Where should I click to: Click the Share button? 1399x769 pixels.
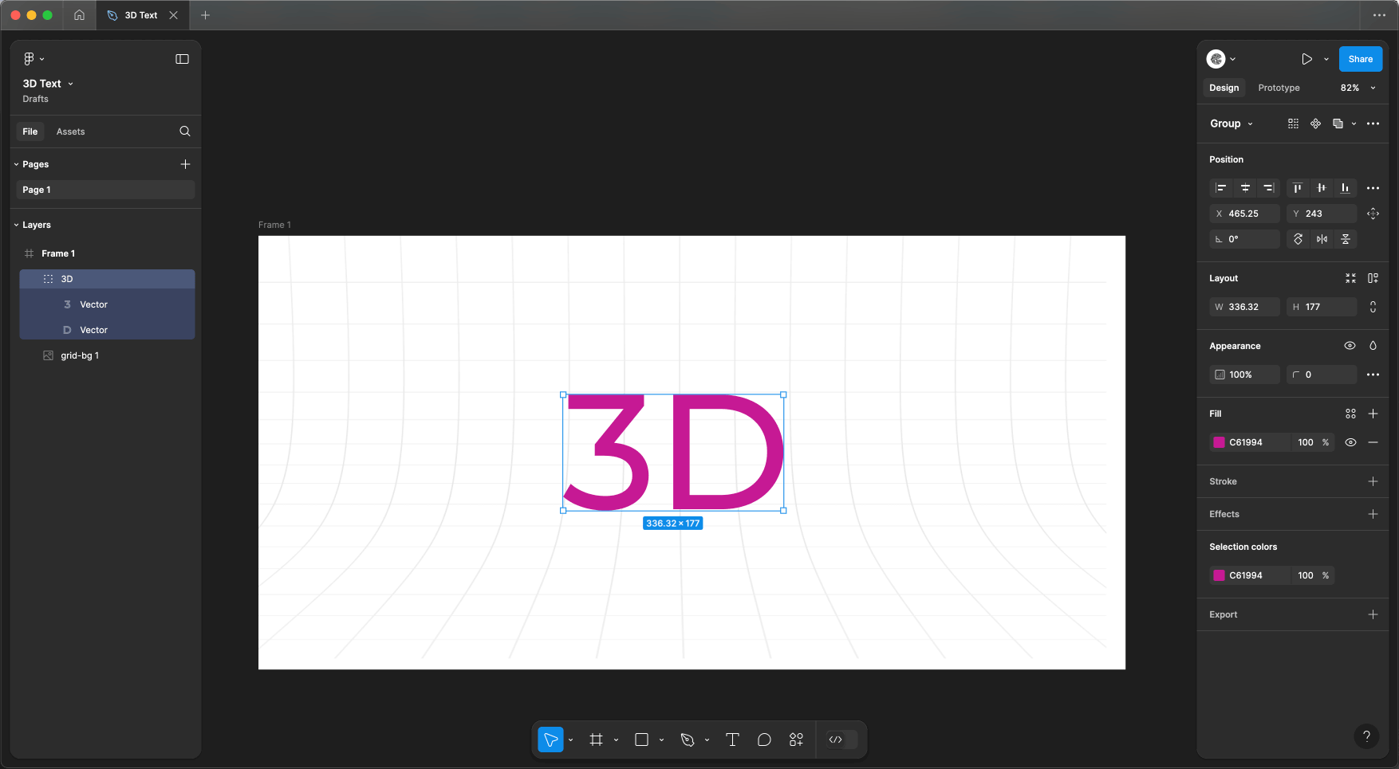[1360, 59]
